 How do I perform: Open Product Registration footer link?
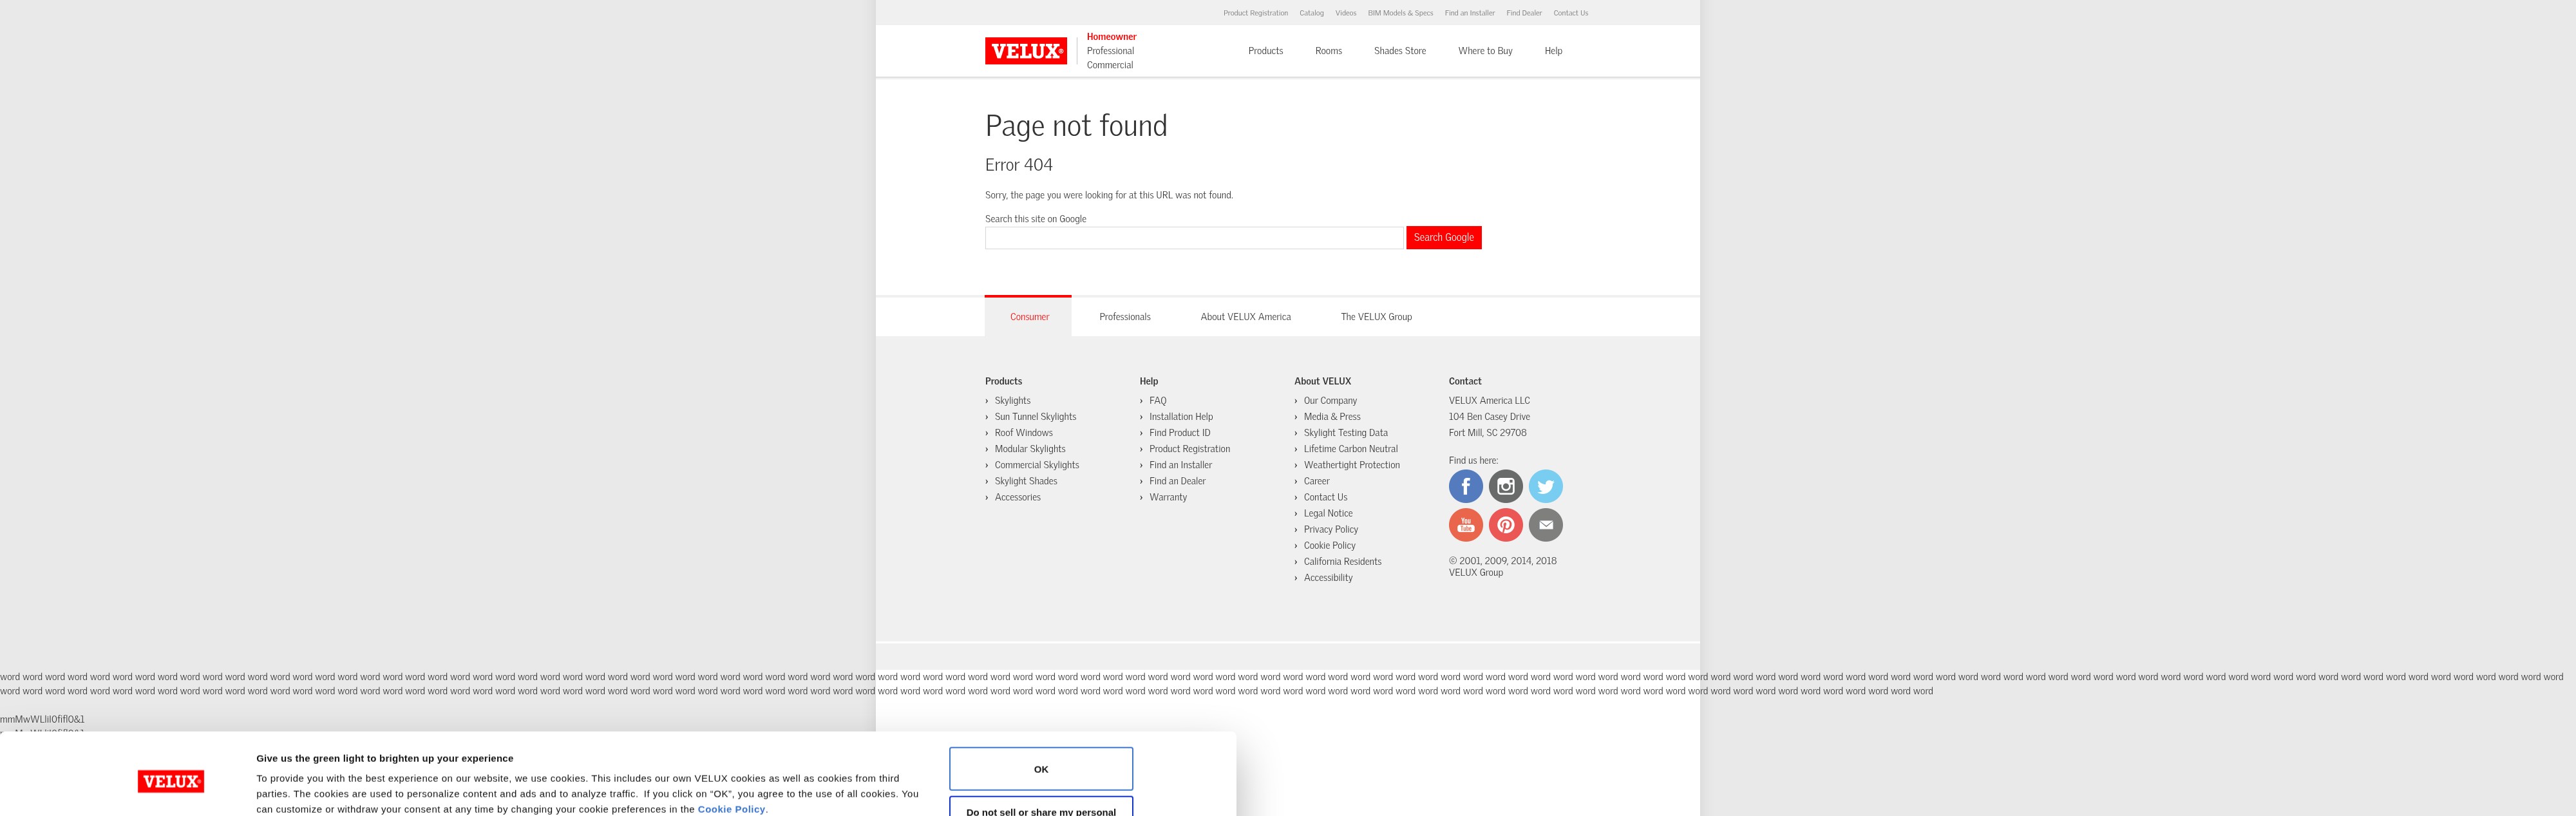(1189, 449)
